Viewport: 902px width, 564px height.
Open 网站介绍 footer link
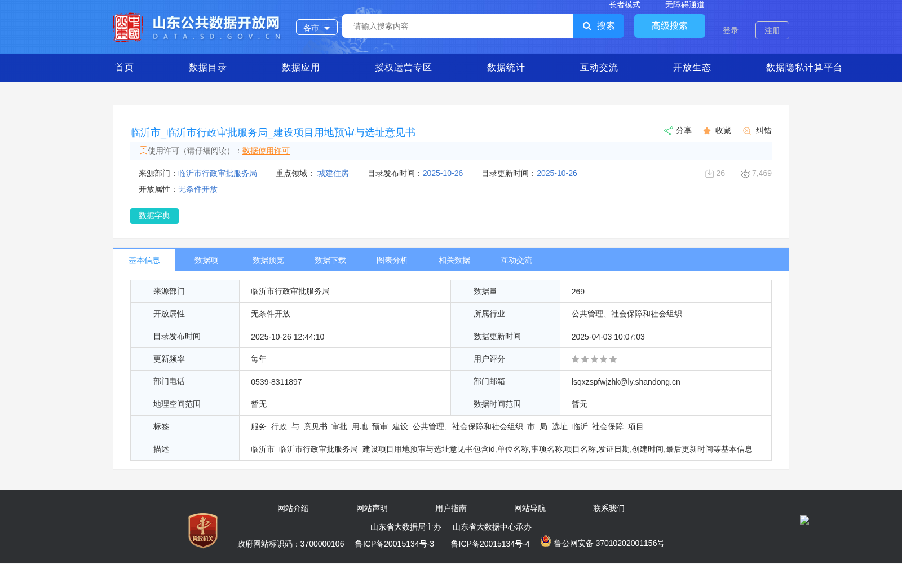click(x=293, y=508)
